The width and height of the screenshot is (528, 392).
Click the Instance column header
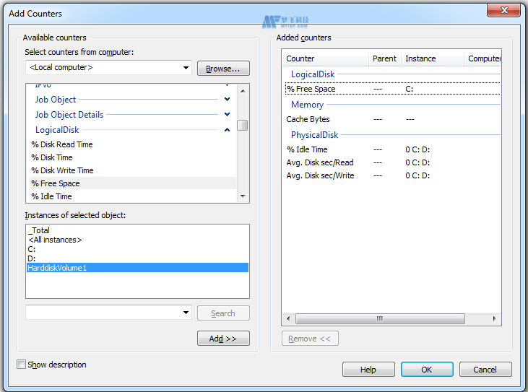pos(431,58)
